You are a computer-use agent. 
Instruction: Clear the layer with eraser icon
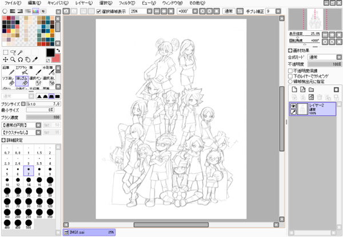pos(311,97)
